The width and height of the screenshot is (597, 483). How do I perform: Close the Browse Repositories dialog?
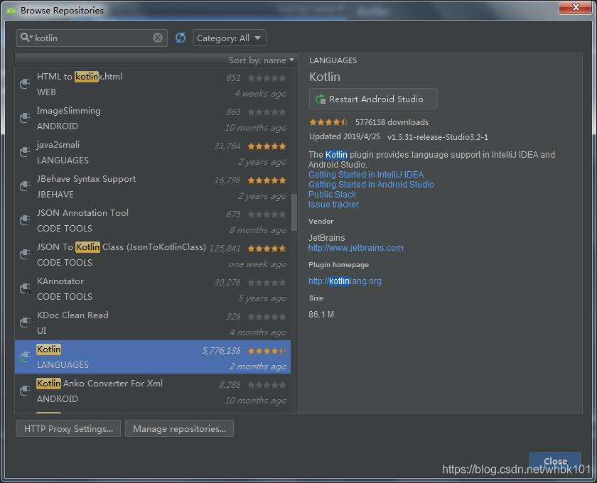tap(555, 461)
